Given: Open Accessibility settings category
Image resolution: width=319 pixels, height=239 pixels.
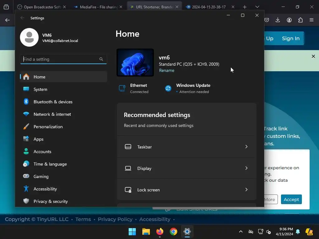Looking at the screenshot, I should click(64, 189).
